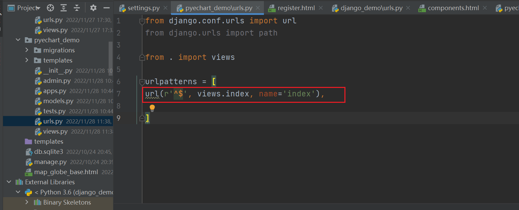Fold the urlpatterns list at line 6
This screenshot has height=210, width=519.
[x=142, y=81]
